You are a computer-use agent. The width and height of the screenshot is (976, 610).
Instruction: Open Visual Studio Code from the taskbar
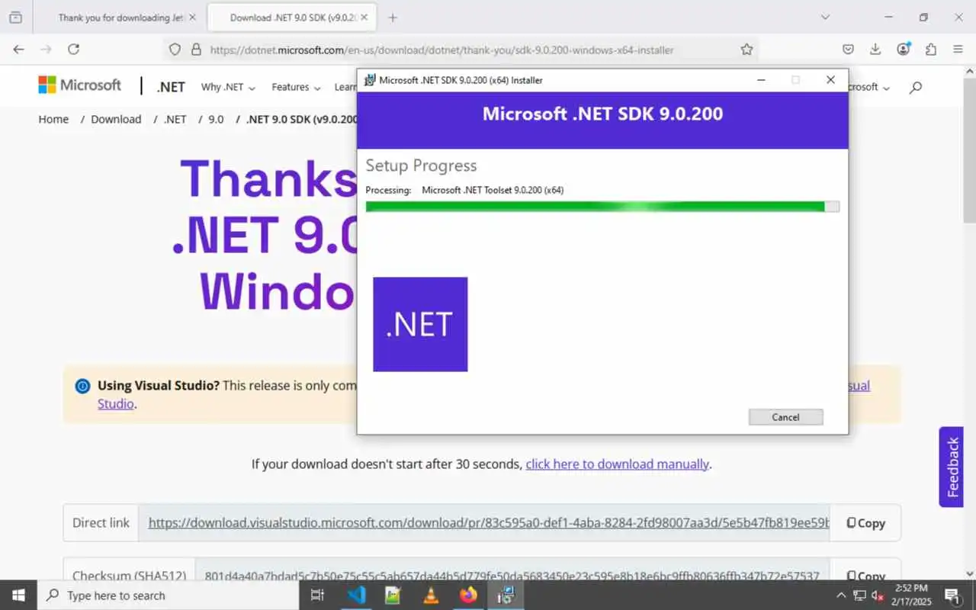point(356,596)
